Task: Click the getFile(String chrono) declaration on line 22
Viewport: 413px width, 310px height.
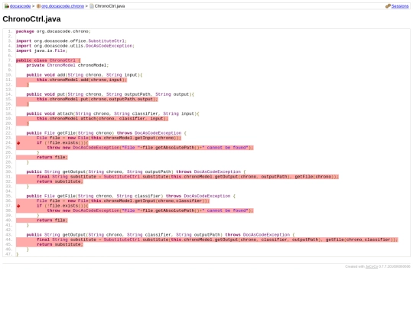Action: pos(106,133)
